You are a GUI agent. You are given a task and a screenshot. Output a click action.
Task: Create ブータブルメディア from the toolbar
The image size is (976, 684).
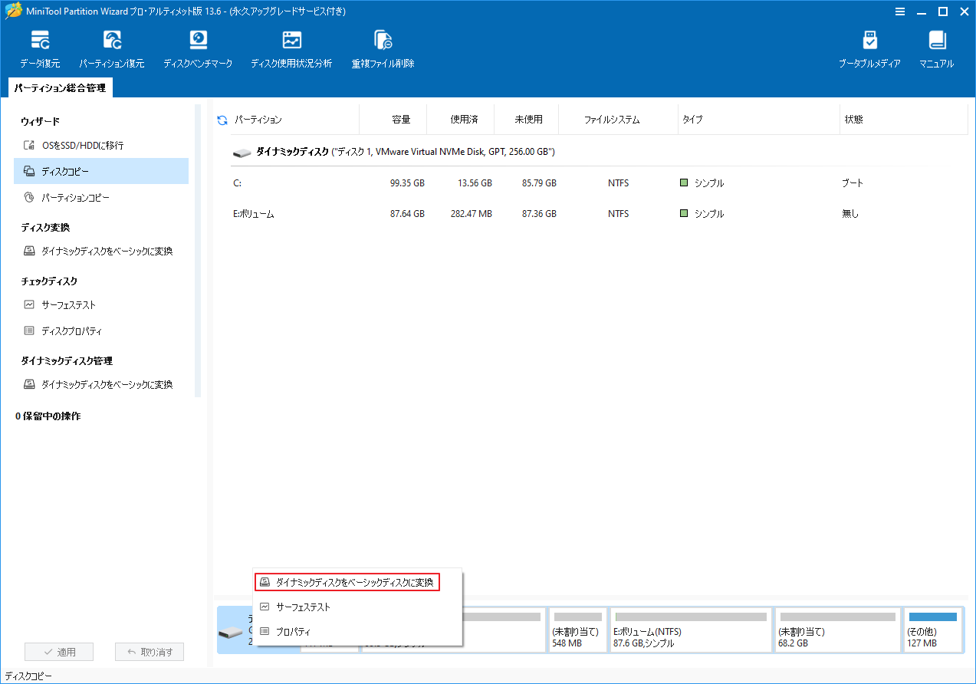tap(869, 50)
